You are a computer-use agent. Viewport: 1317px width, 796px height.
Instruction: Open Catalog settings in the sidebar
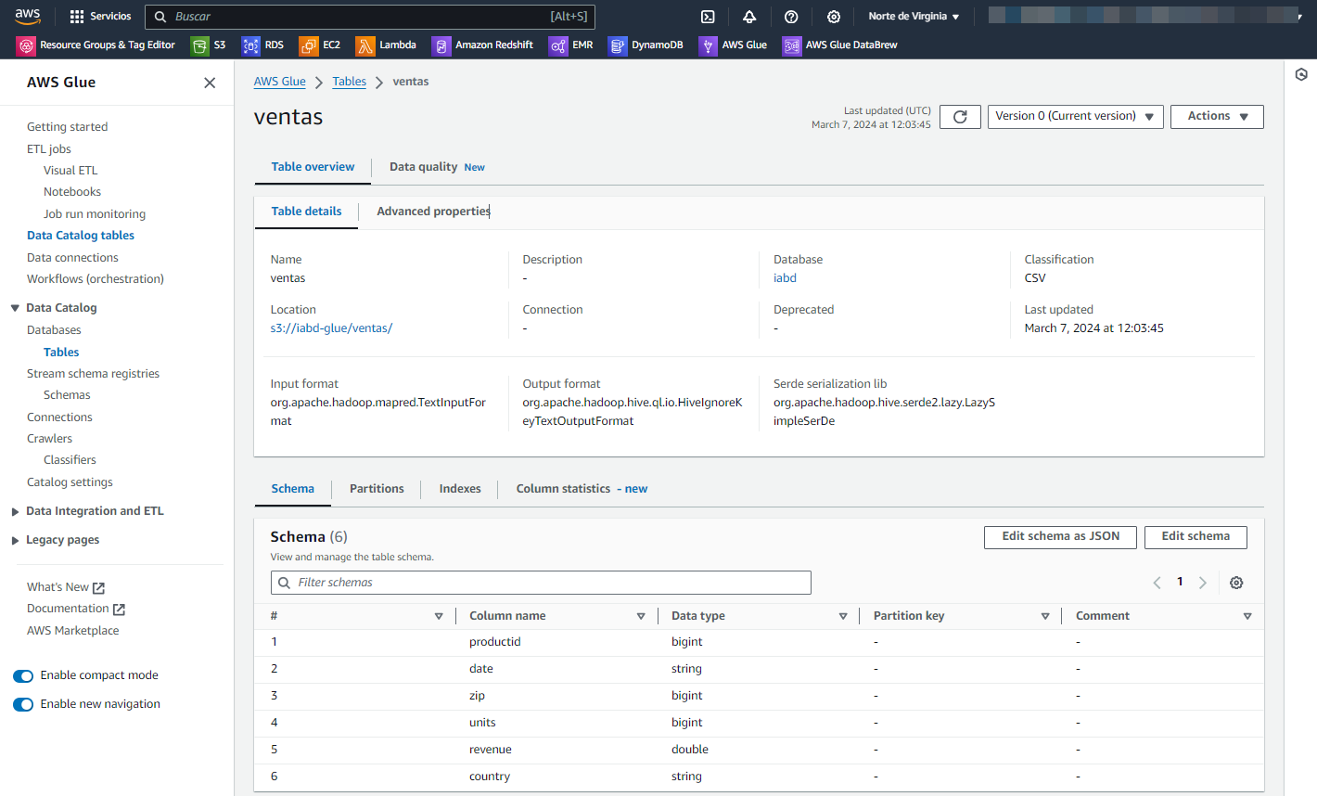(x=70, y=482)
